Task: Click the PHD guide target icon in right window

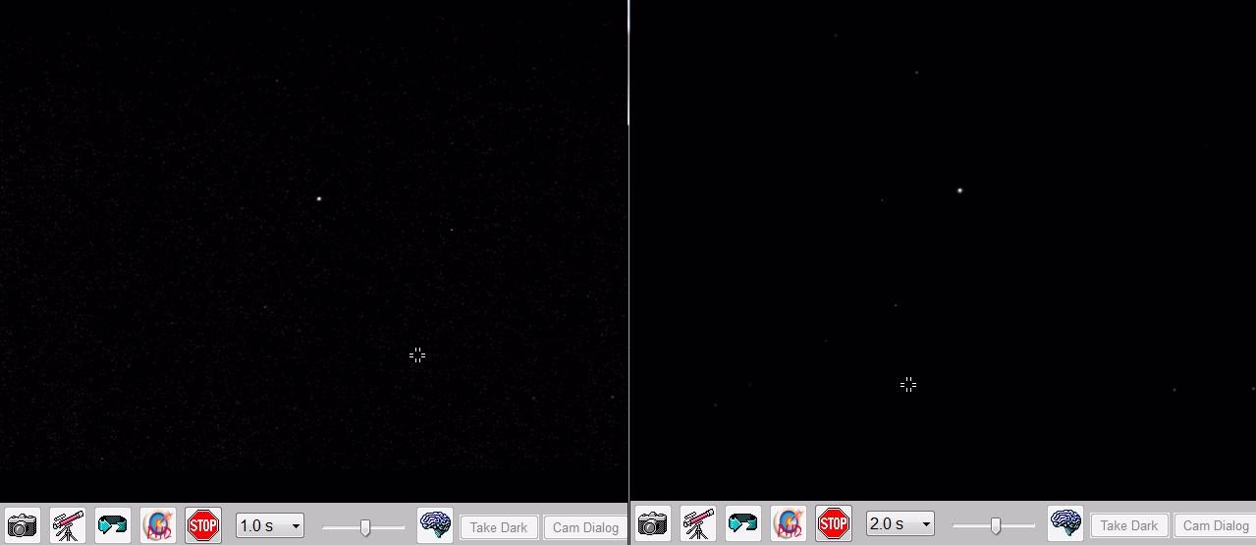Action: (x=788, y=523)
